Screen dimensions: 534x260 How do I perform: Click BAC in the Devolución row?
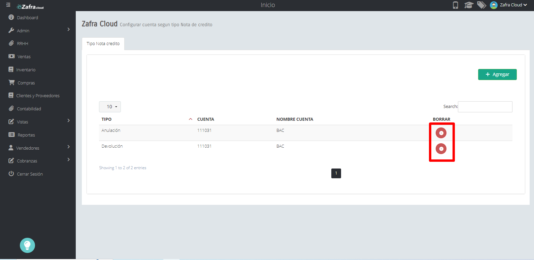[280, 146]
